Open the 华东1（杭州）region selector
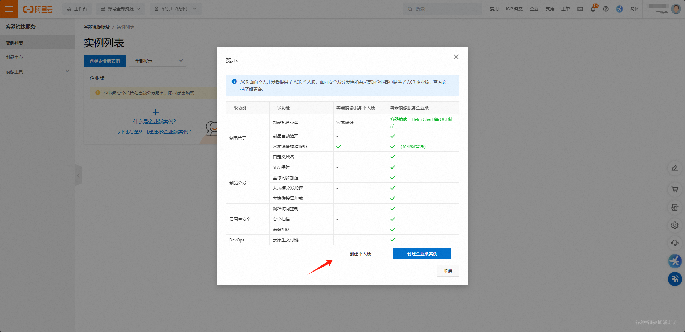 (x=176, y=9)
